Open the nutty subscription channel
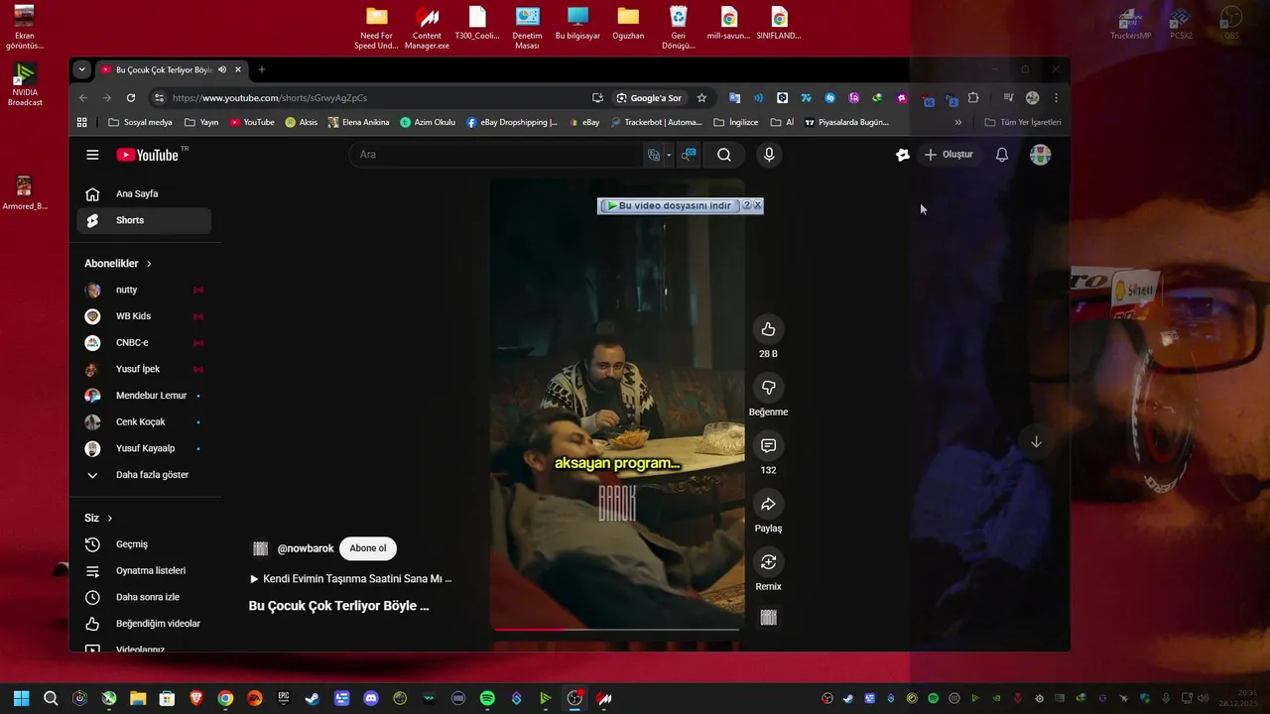 (144, 290)
